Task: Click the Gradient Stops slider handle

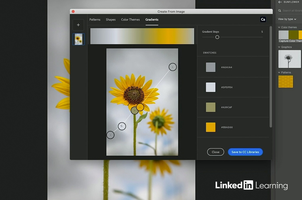Action: pos(217,37)
